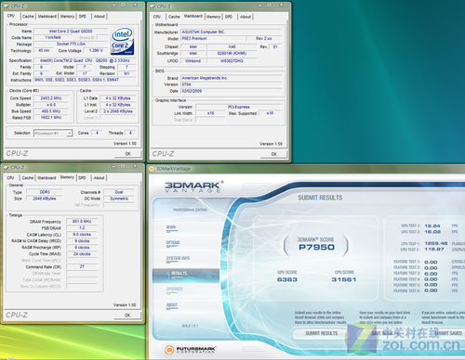The image size is (465, 360).
Task: Click the 3DMarkVantage window title icon
Action: (x=152, y=169)
